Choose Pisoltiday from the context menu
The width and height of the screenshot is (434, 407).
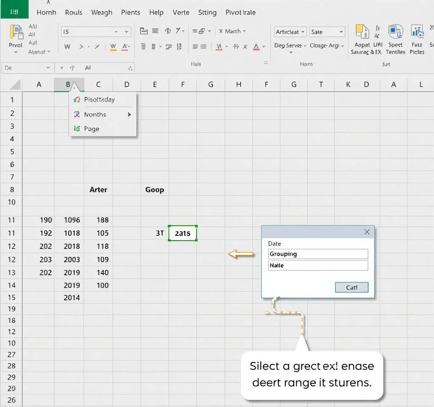[x=103, y=99]
